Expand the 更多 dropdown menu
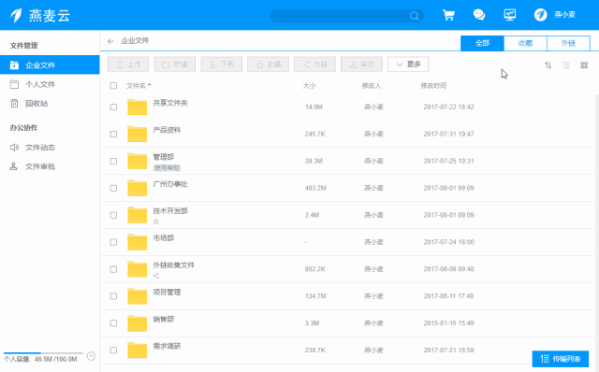 click(408, 64)
